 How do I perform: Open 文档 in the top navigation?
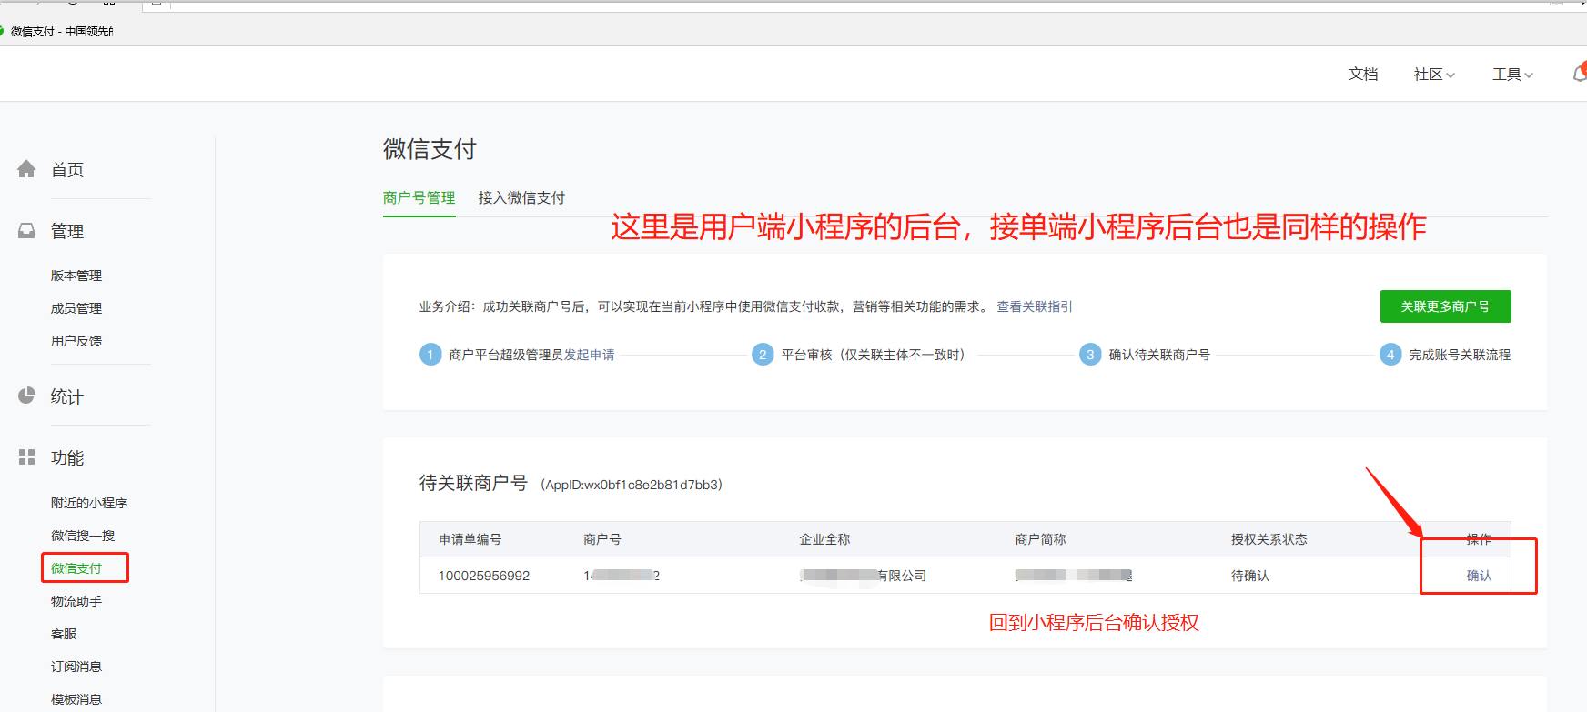tap(1363, 75)
